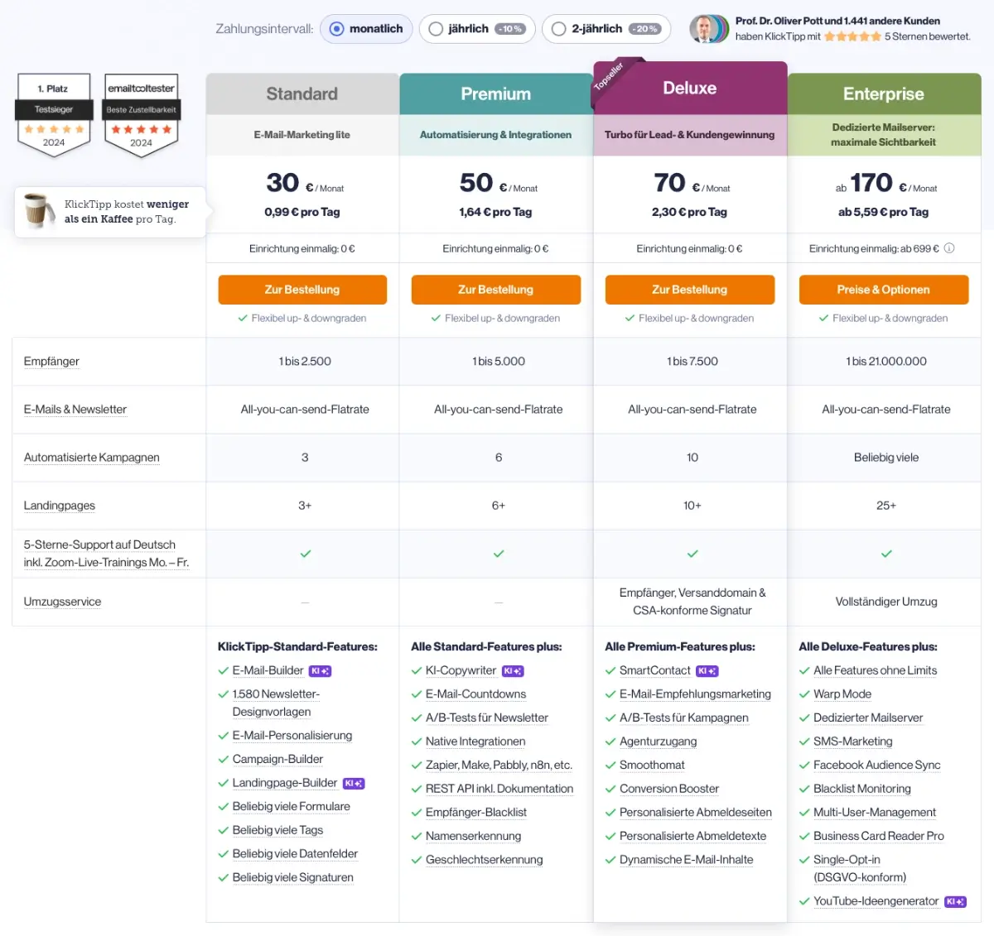Image resolution: width=994 pixels, height=936 pixels.
Task: Open the Campaign-Builder feature link
Action: 277,760
